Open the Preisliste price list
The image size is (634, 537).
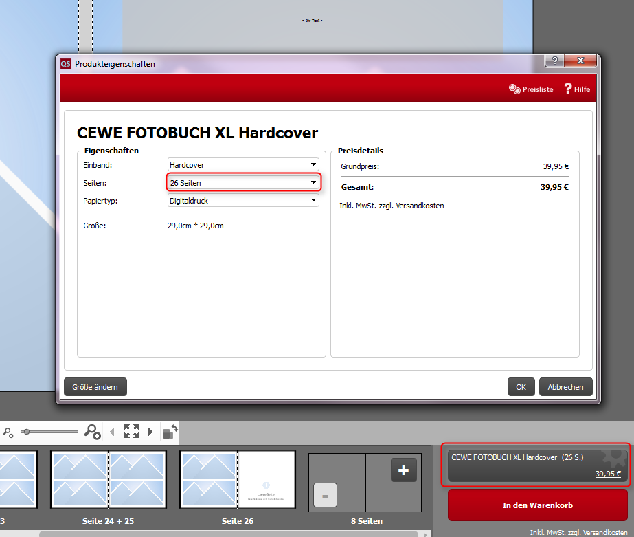[x=531, y=89]
